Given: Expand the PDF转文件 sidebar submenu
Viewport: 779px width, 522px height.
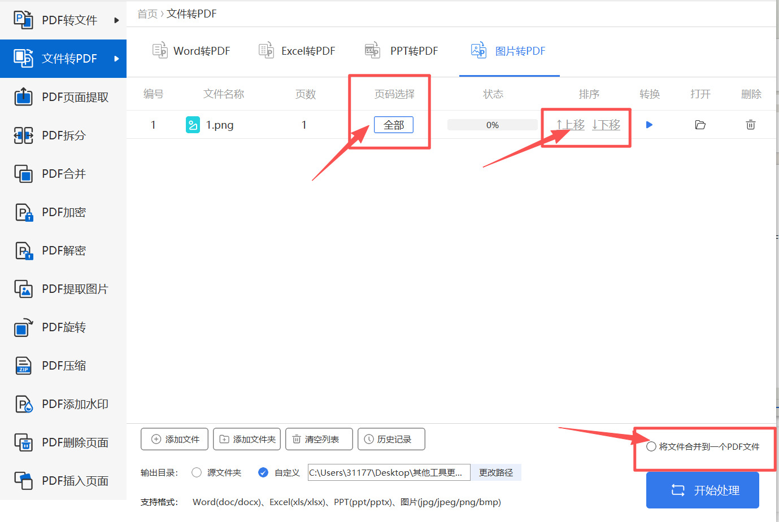Looking at the screenshot, I should point(63,20).
